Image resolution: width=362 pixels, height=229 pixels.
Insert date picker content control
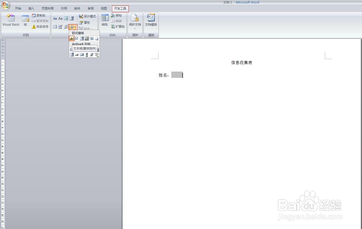pos(60,27)
